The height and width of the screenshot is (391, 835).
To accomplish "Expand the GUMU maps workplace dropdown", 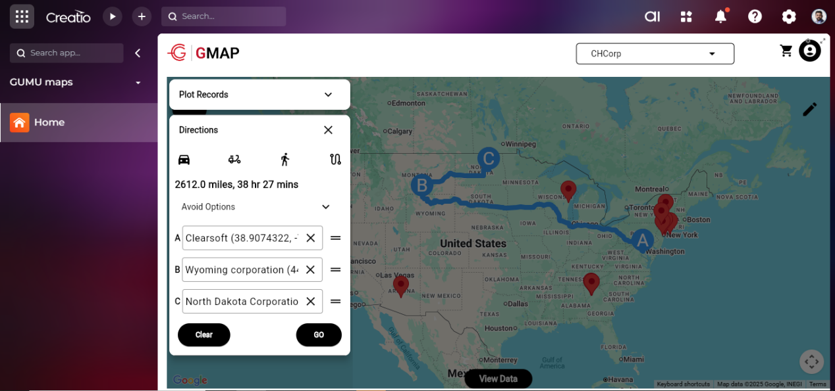I will 138,83.
